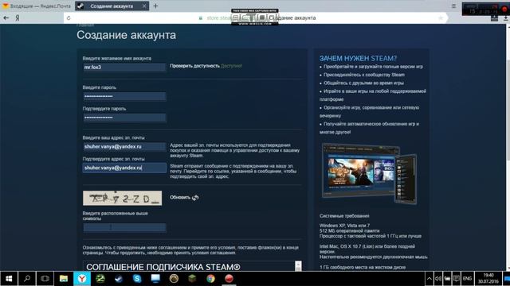Open a new browser tab

click(155, 6)
